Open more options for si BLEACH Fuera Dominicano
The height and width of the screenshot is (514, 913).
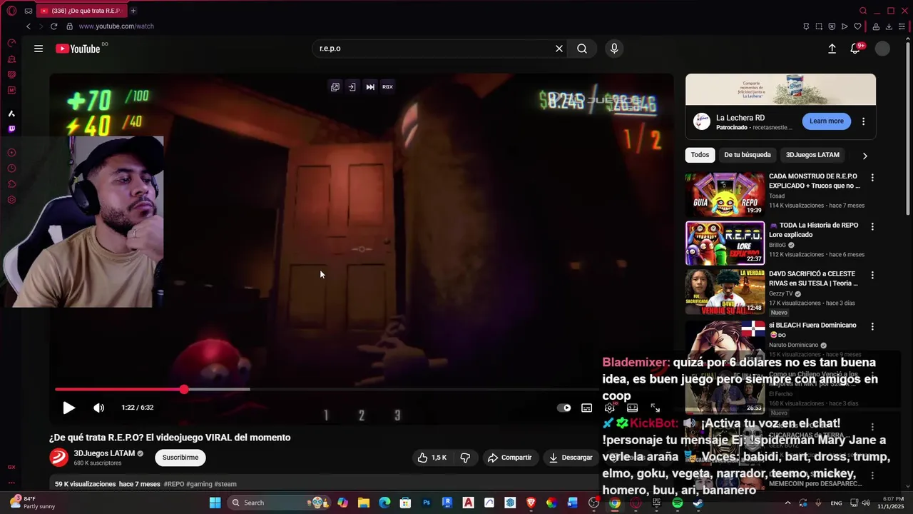click(x=872, y=326)
